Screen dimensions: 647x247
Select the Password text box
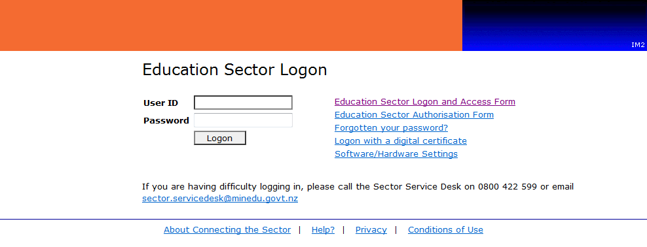(x=243, y=120)
